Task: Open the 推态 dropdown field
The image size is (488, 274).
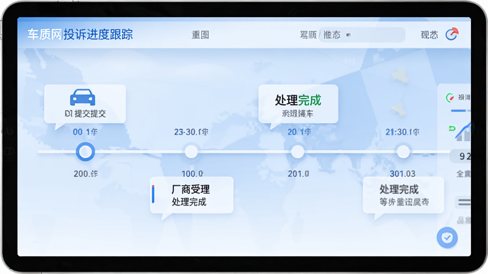Action: click(362, 34)
